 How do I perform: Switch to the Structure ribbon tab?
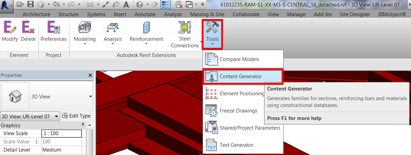[68, 14]
